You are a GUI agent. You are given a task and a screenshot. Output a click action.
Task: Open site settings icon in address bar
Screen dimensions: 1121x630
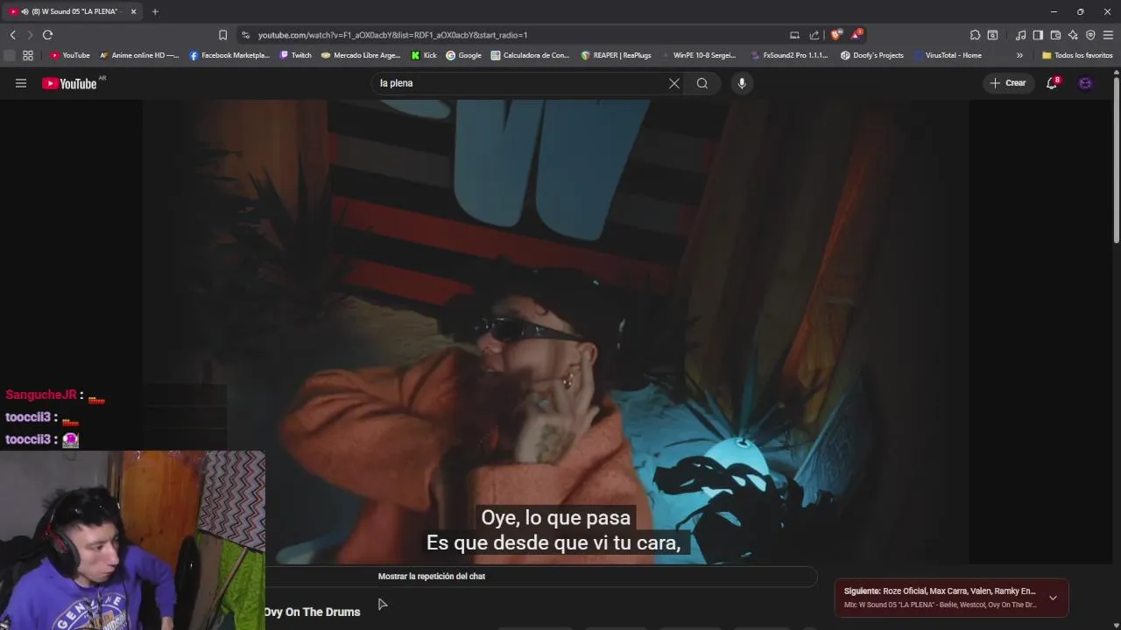pyautogui.click(x=245, y=35)
